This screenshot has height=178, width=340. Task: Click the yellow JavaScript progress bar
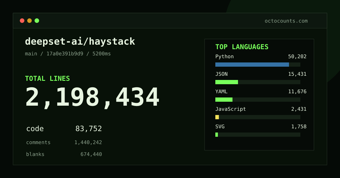[217, 117]
